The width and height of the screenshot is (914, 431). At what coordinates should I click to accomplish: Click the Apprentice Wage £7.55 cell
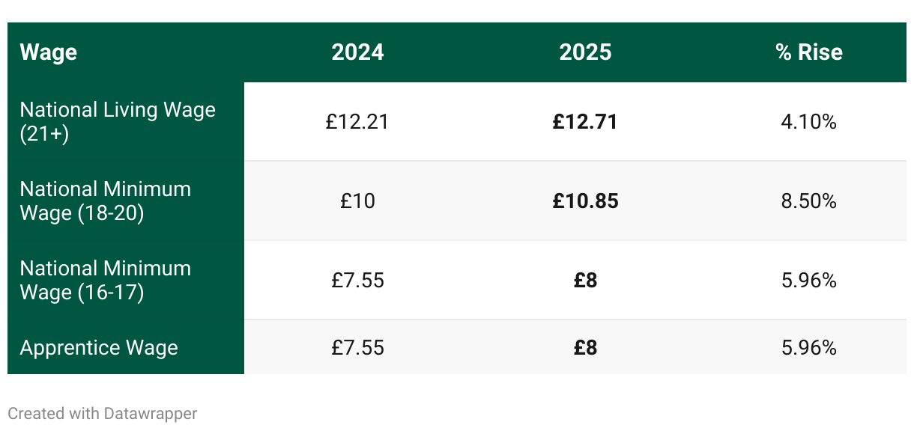coord(357,348)
